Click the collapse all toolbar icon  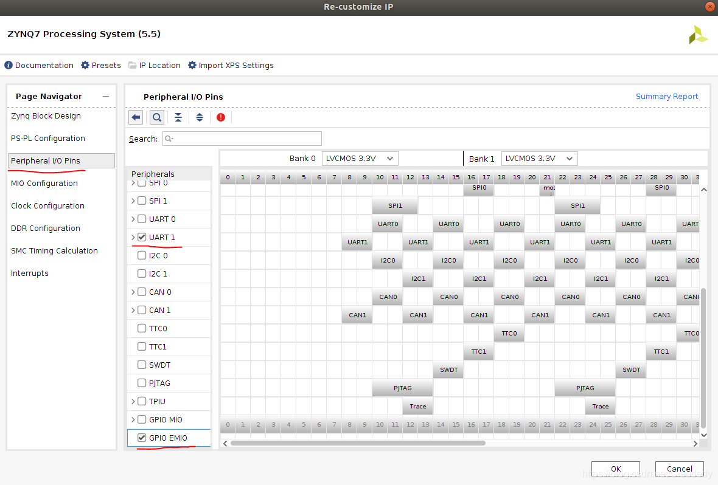click(178, 117)
